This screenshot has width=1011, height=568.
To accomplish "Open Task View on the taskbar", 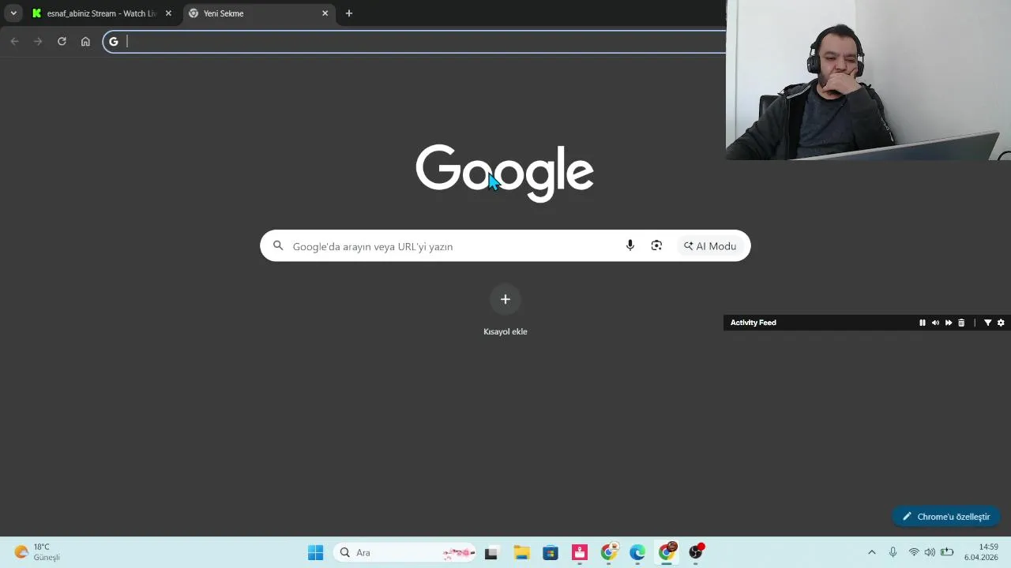I will [491, 552].
